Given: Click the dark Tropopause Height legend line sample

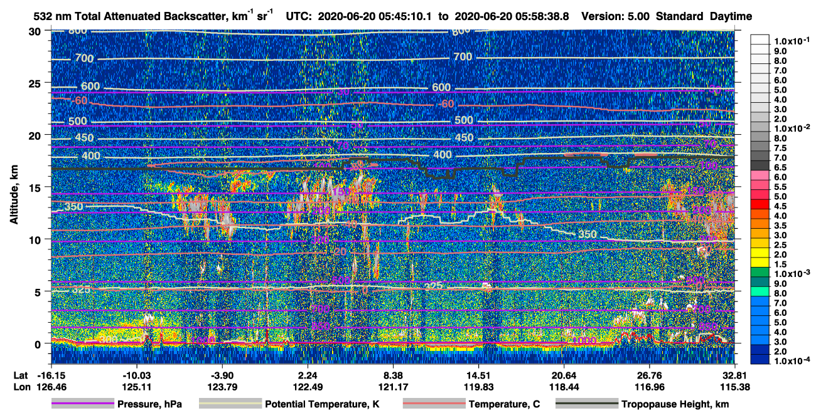Looking at the screenshot, I should point(587,404).
